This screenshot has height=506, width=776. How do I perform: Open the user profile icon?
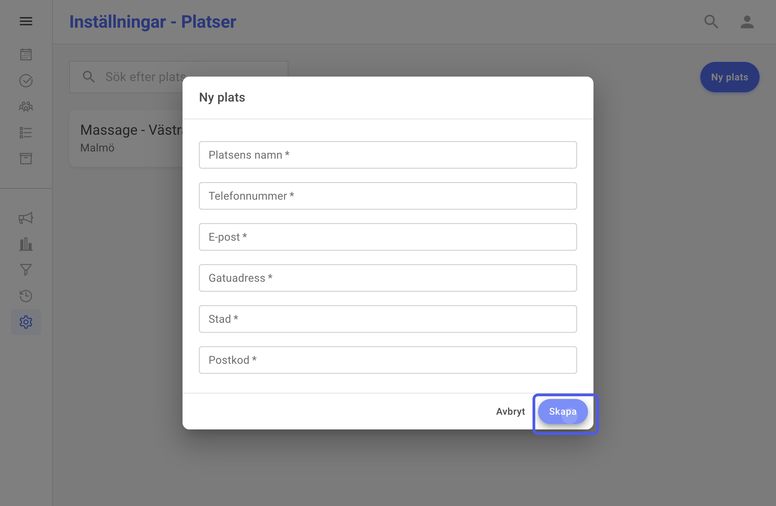pyautogui.click(x=747, y=22)
